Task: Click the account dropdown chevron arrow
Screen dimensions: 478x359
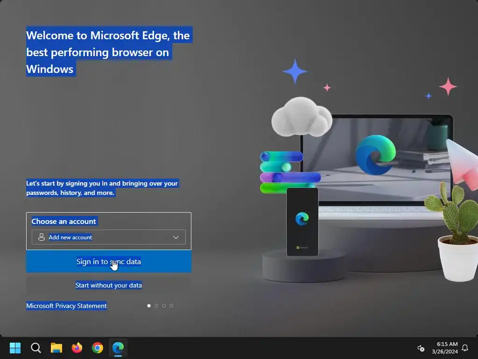Action: coord(176,237)
